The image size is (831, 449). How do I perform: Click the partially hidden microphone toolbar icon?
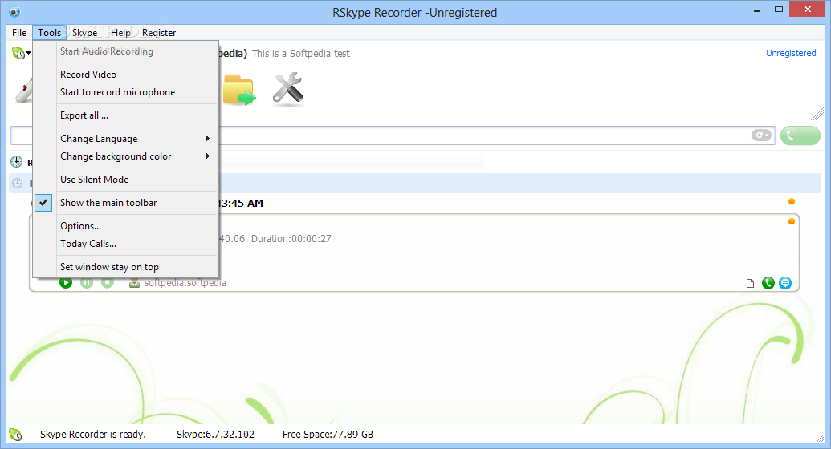pos(24,91)
